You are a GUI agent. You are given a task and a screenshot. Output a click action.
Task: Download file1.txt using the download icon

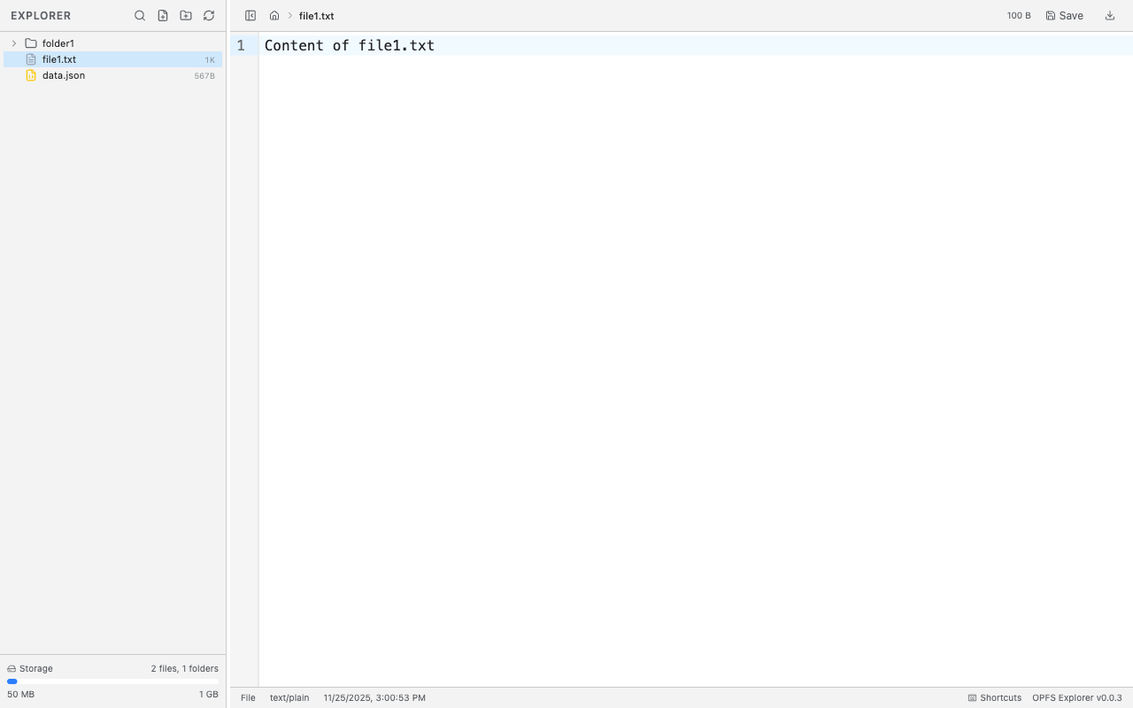pos(1110,15)
